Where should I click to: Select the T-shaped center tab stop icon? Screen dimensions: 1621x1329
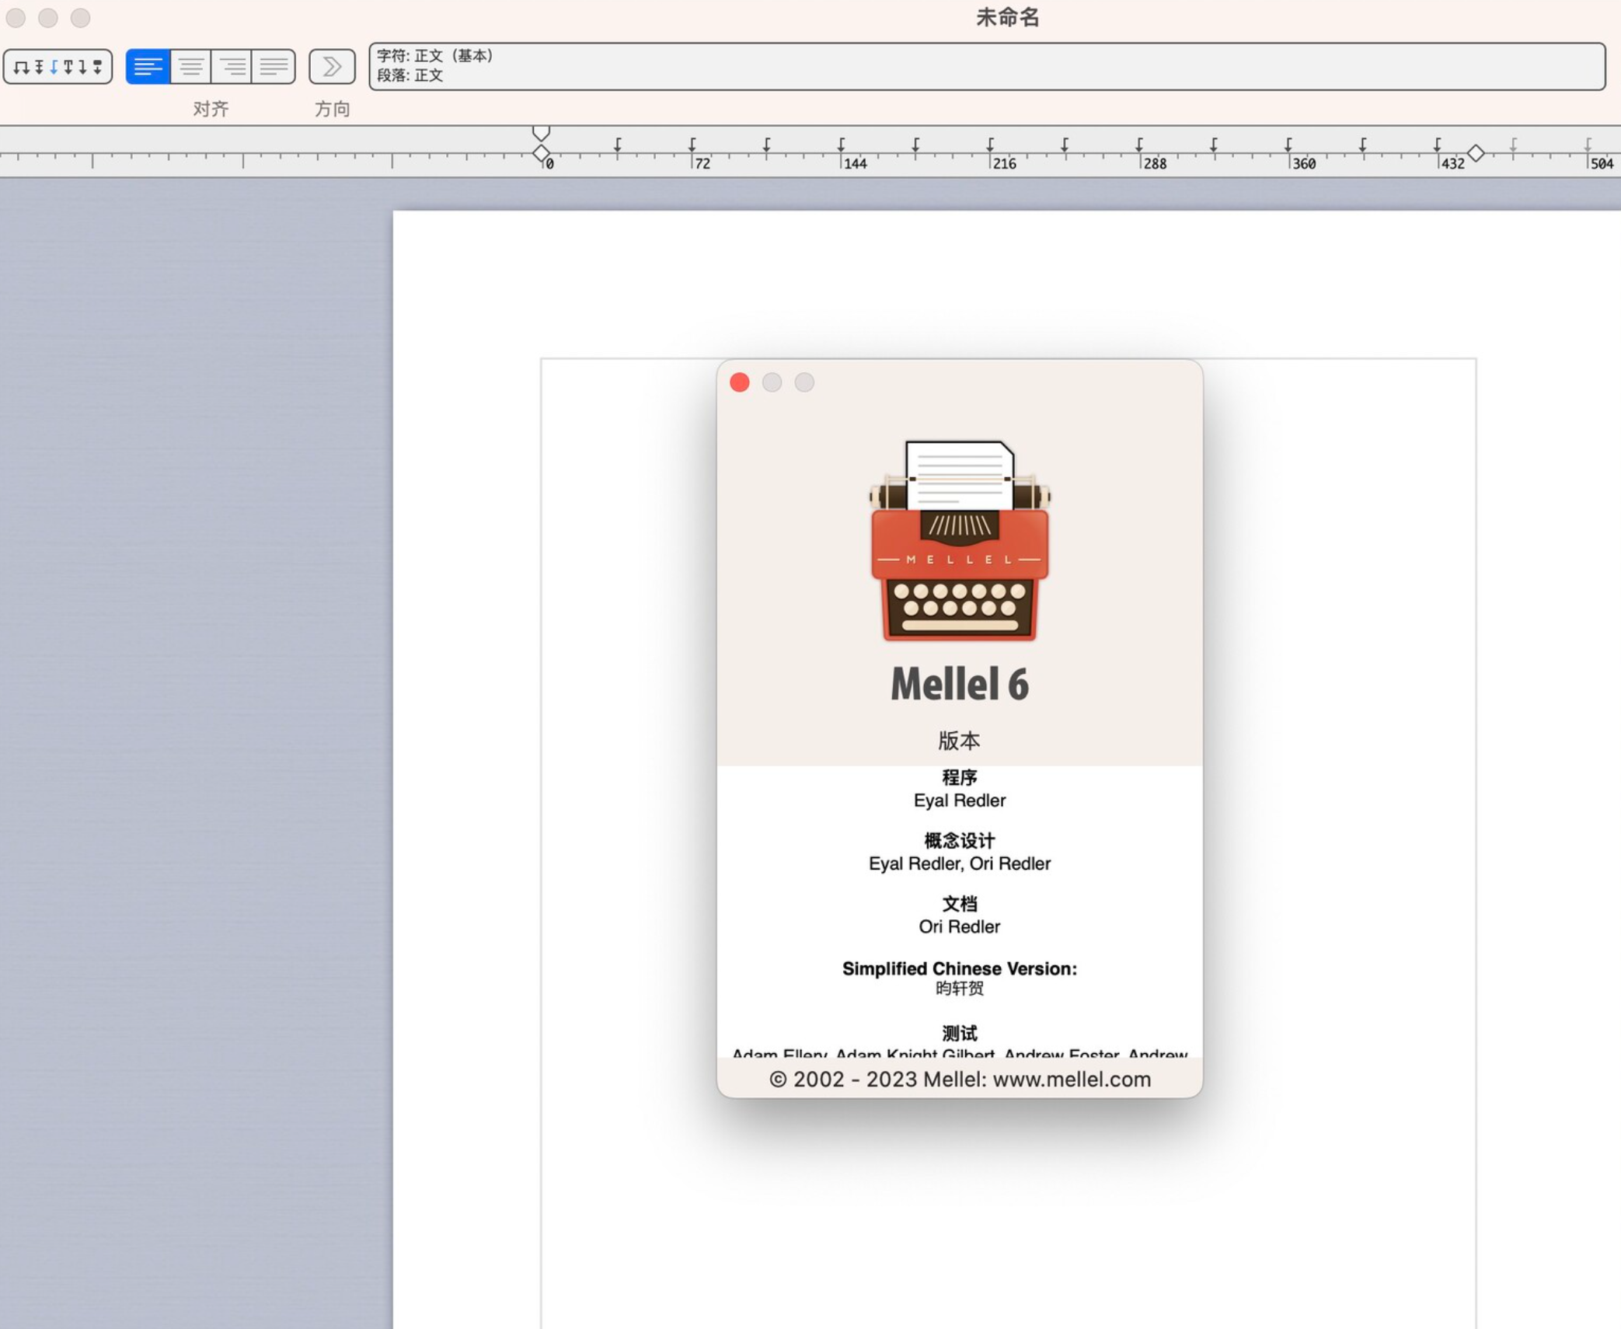[x=68, y=67]
